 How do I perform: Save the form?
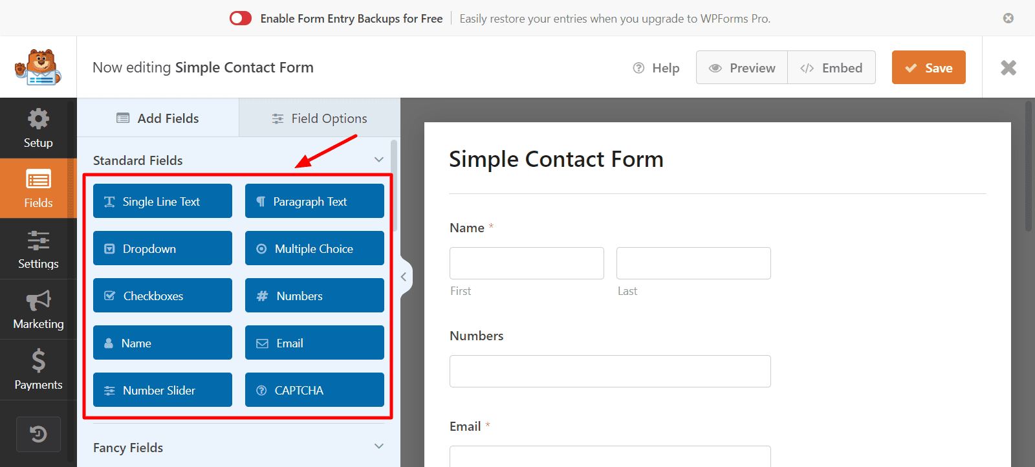(928, 68)
